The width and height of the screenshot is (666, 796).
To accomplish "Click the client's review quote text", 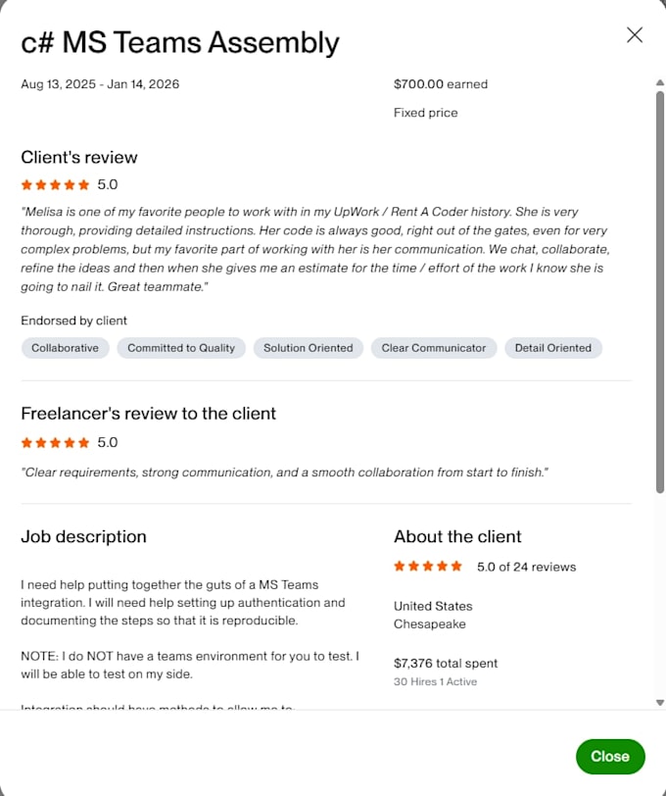I will pyautogui.click(x=315, y=249).
